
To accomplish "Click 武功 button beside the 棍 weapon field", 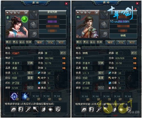I will (134, 53).
